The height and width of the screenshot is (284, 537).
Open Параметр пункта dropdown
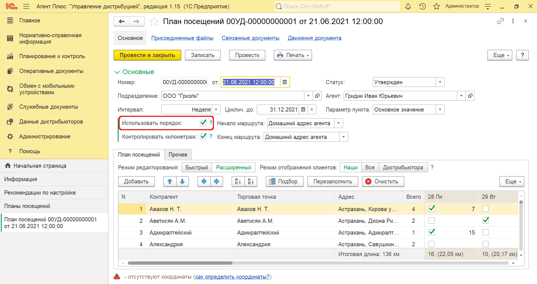[440, 110]
